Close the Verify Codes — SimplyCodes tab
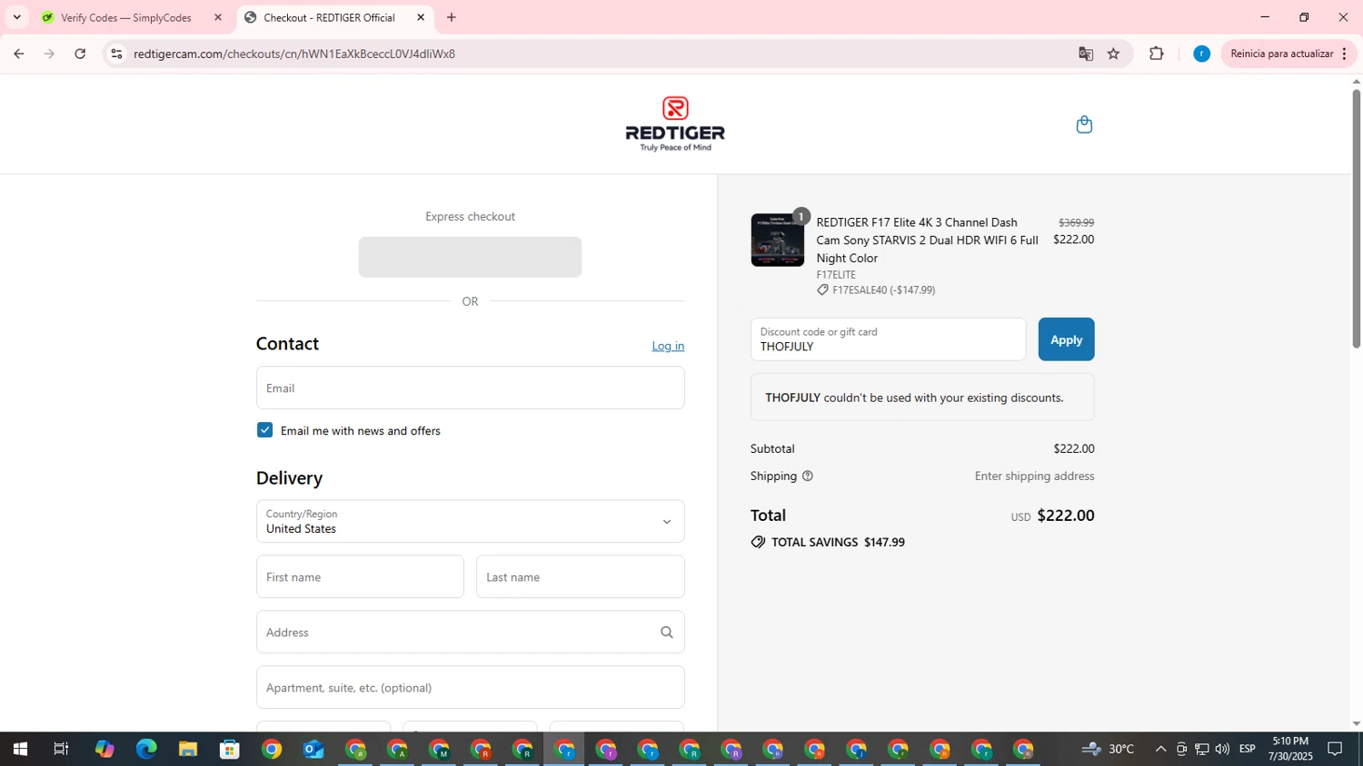 coord(218,17)
